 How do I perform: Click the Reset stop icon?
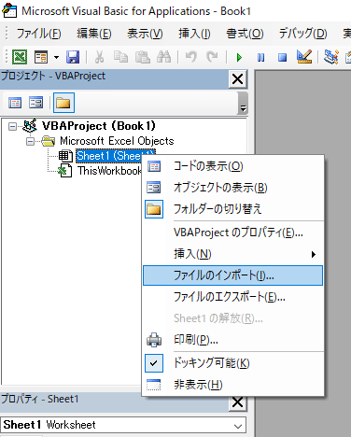click(x=282, y=58)
